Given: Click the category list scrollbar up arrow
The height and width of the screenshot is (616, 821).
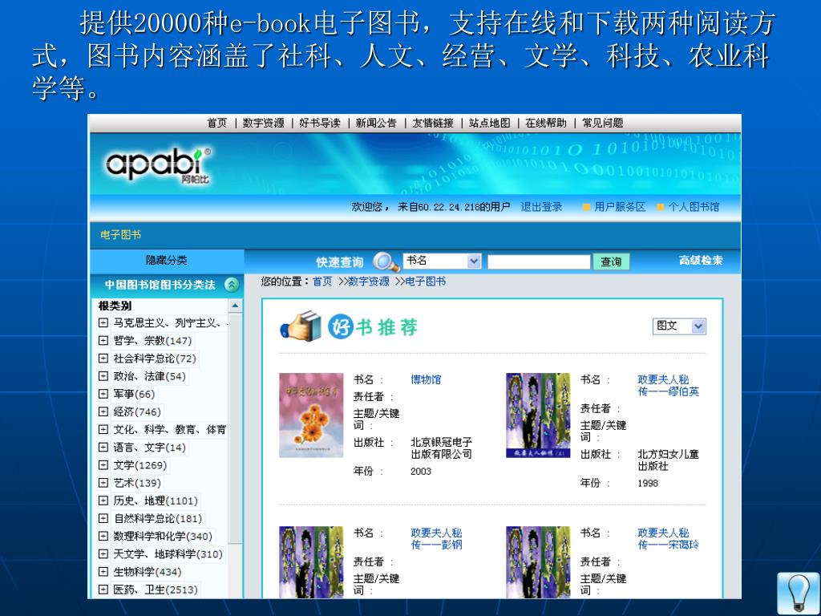Looking at the screenshot, I should click(235, 306).
